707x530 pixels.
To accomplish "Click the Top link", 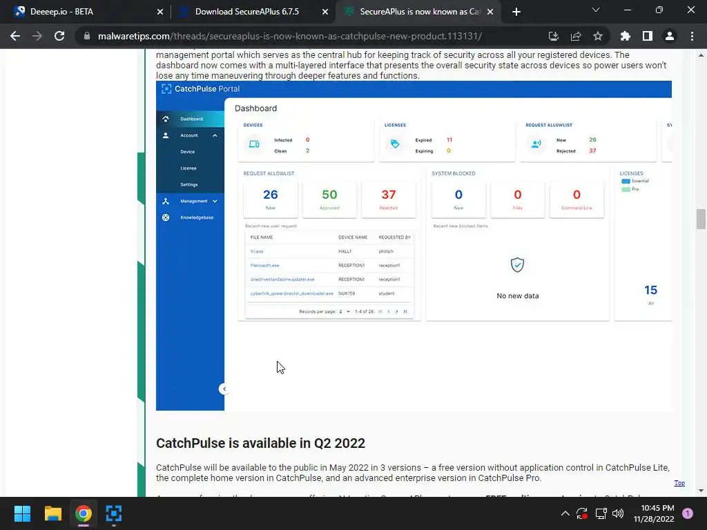I will coord(679,482).
